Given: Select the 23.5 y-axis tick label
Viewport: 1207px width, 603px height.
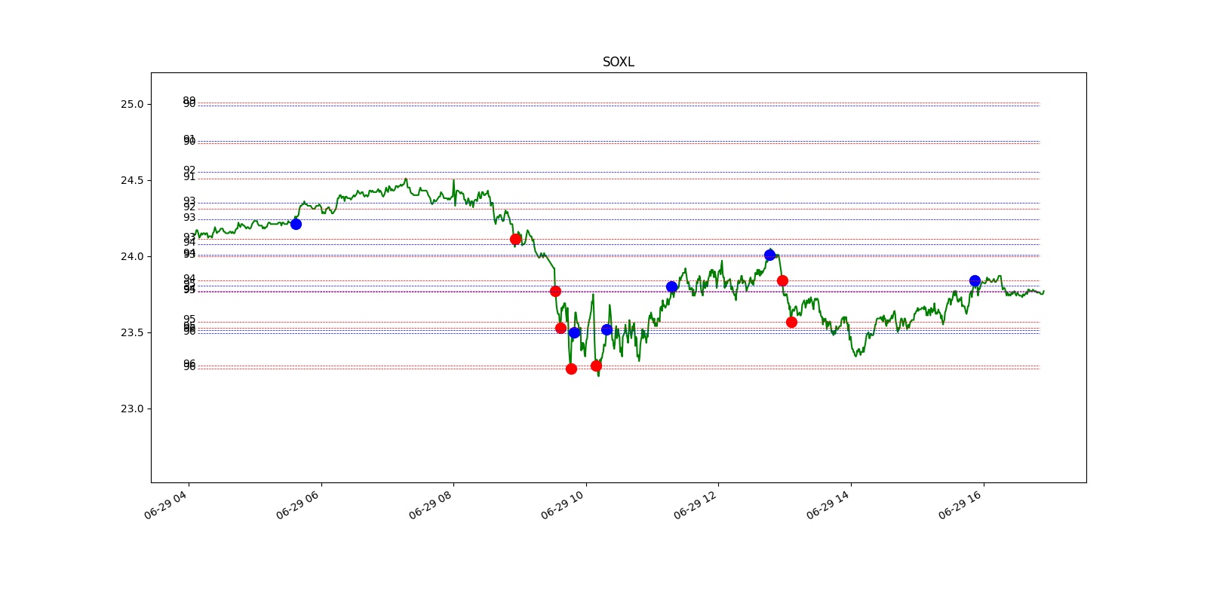Looking at the screenshot, I should coord(132,332).
